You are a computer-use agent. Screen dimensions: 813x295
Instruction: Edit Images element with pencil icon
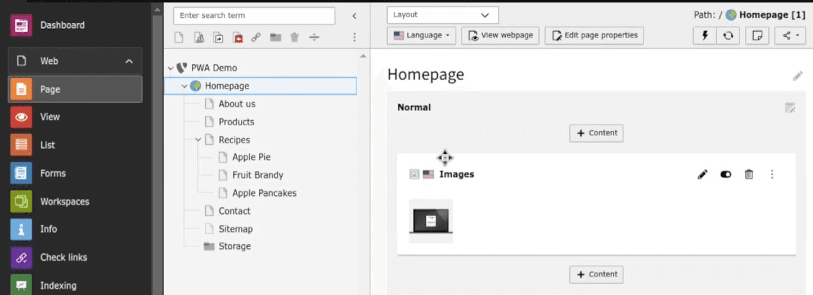click(703, 175)
